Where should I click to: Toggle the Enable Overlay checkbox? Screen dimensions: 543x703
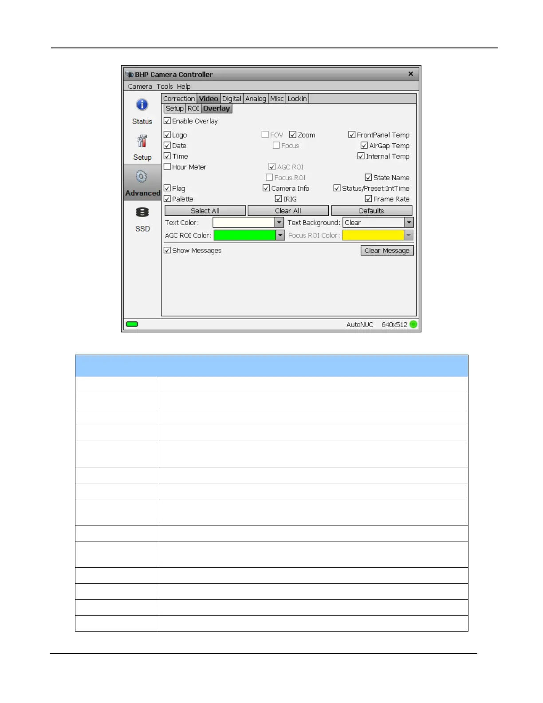click(167, 121)
